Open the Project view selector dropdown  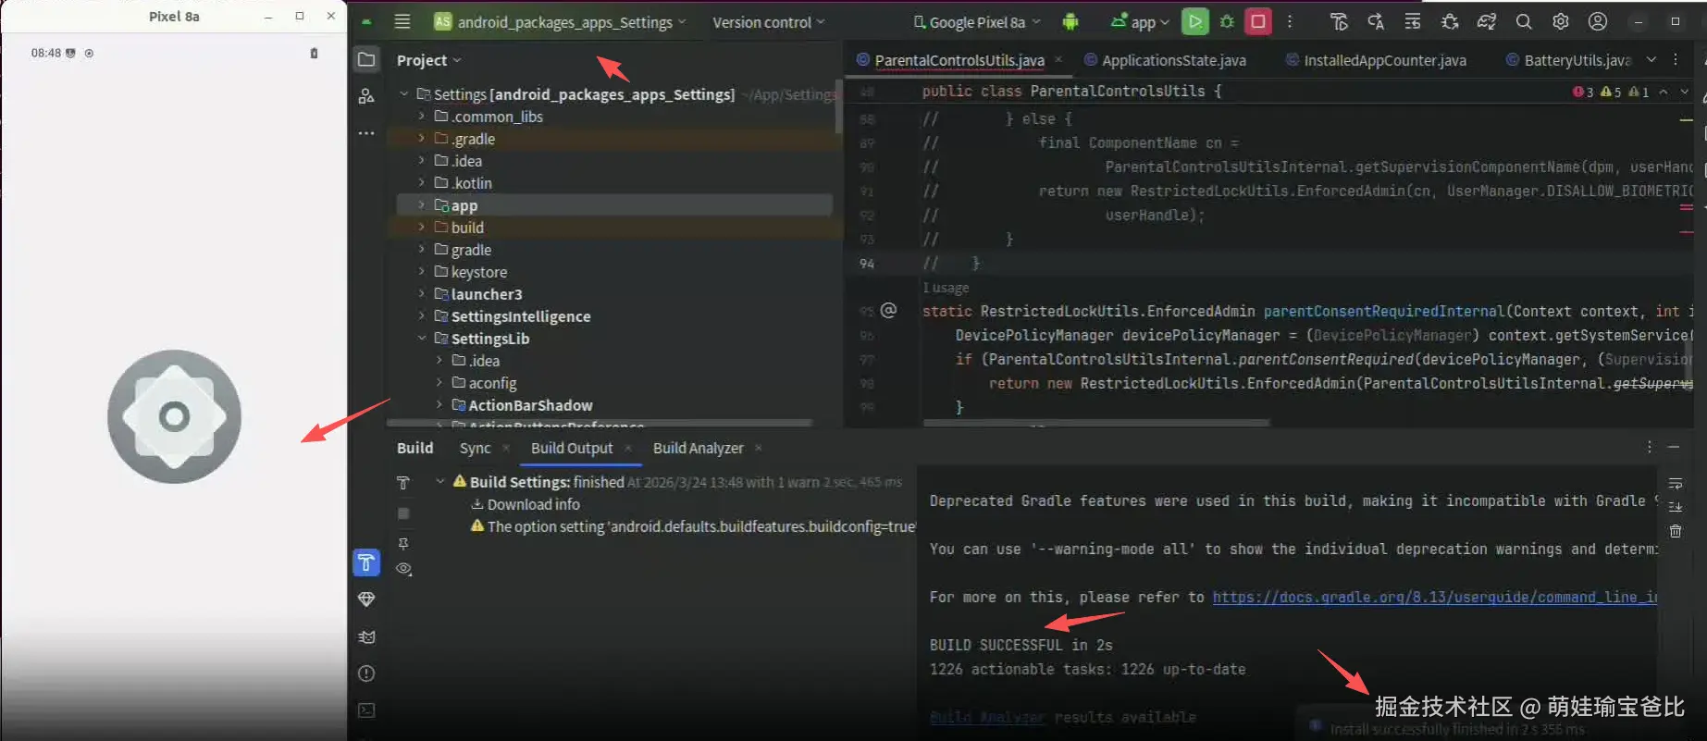click(428, 60)
